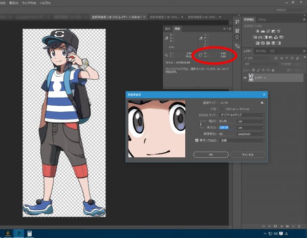Filter layers by smart objects
The width and height of the screenshot is (307, 238).
(x=297, y=58)
